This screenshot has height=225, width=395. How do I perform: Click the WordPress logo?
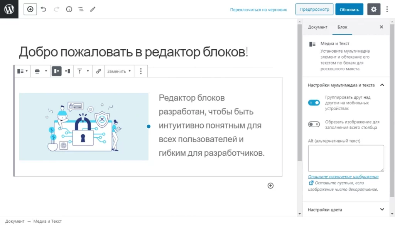[x=8, y=9]
